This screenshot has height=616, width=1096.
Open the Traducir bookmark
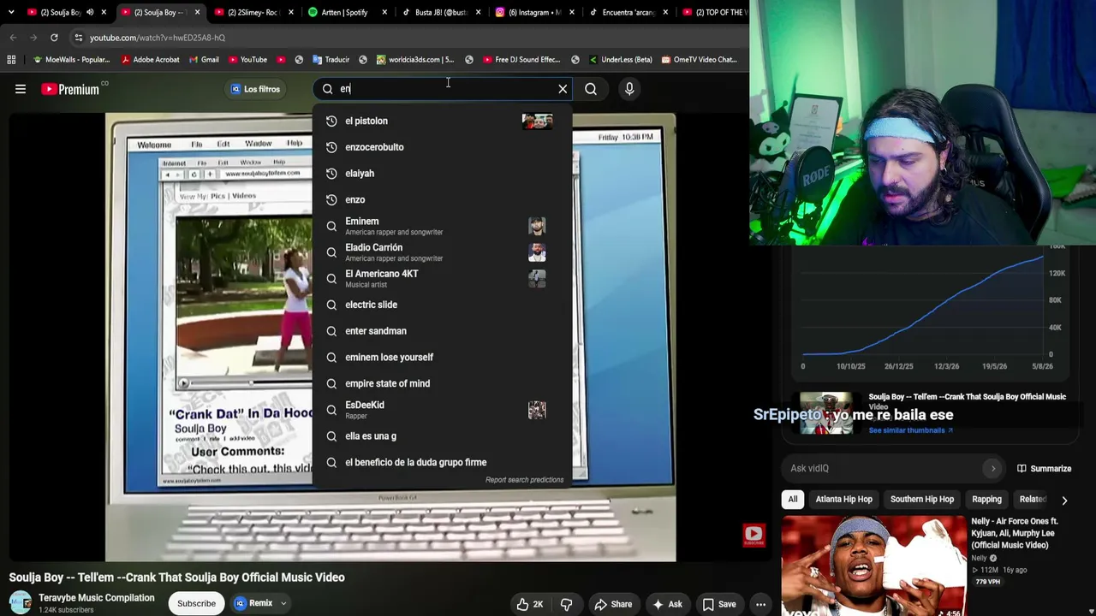pos(331,60)
